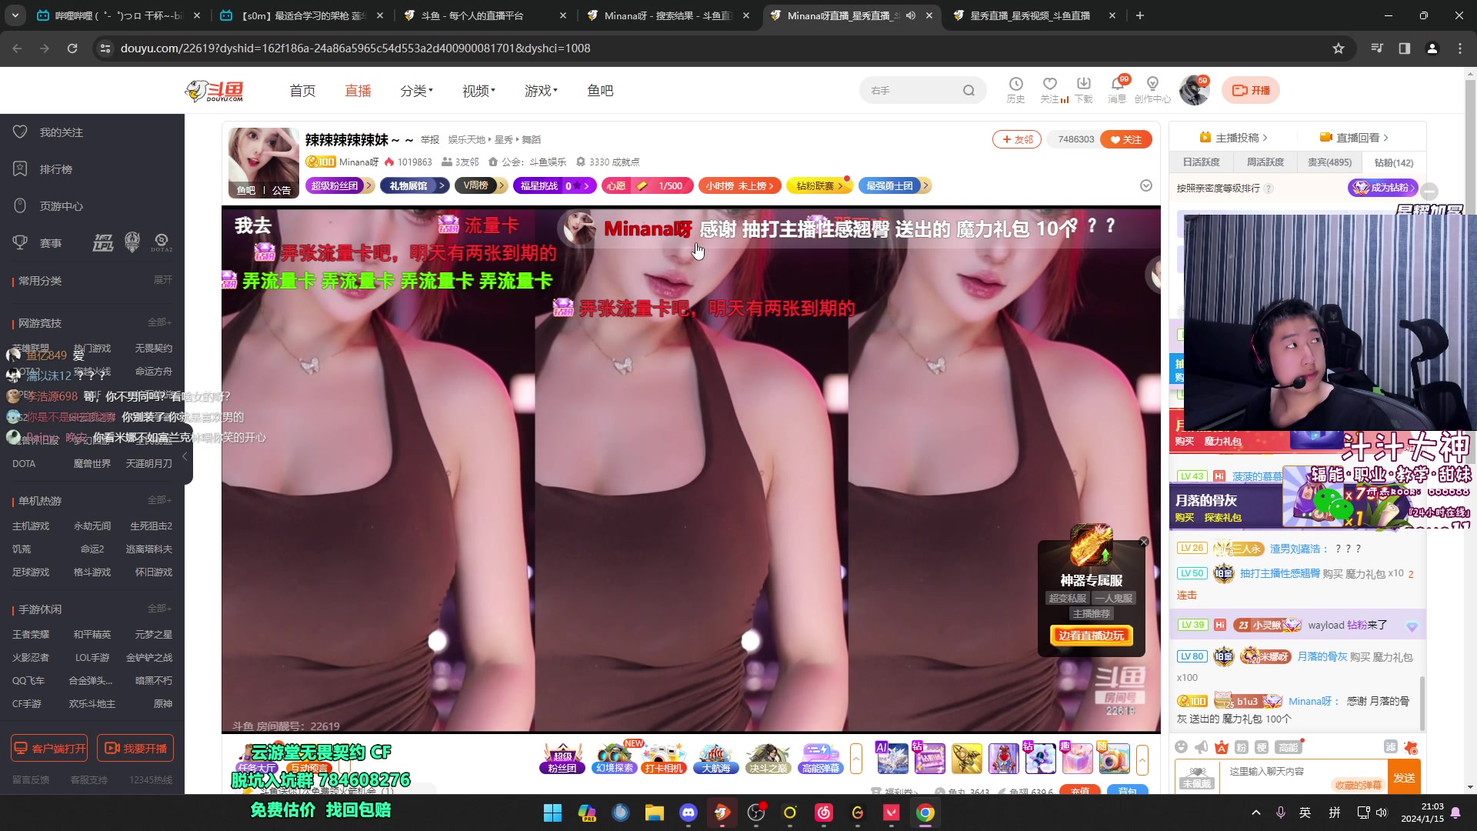The width and height of the screenshot is (1477, 831).
Task: Expand the 分类 dropdown in navigation
Action: click(416, 91)
